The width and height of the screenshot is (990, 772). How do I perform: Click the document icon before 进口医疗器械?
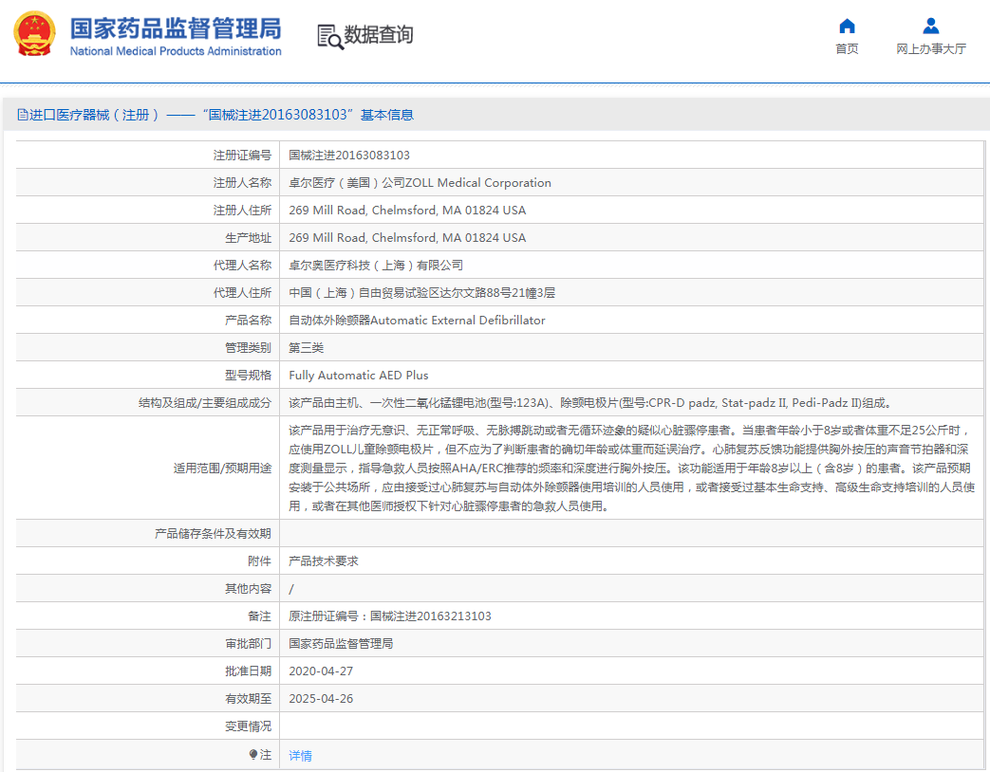click(x=23, y=115)
